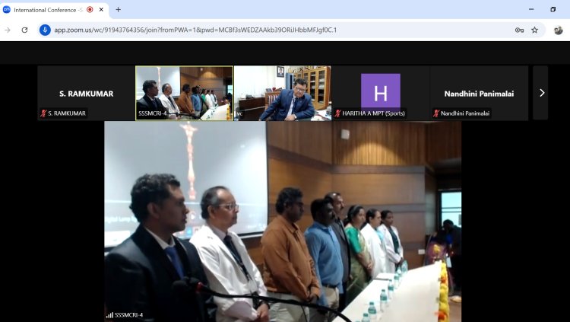
Task: Open a new browser tab
Action: tap(118, 10)
